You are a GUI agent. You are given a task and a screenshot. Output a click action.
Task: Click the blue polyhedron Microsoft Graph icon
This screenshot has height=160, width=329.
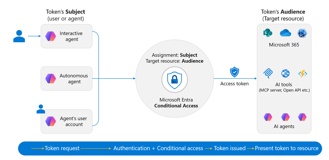point(302,34)
